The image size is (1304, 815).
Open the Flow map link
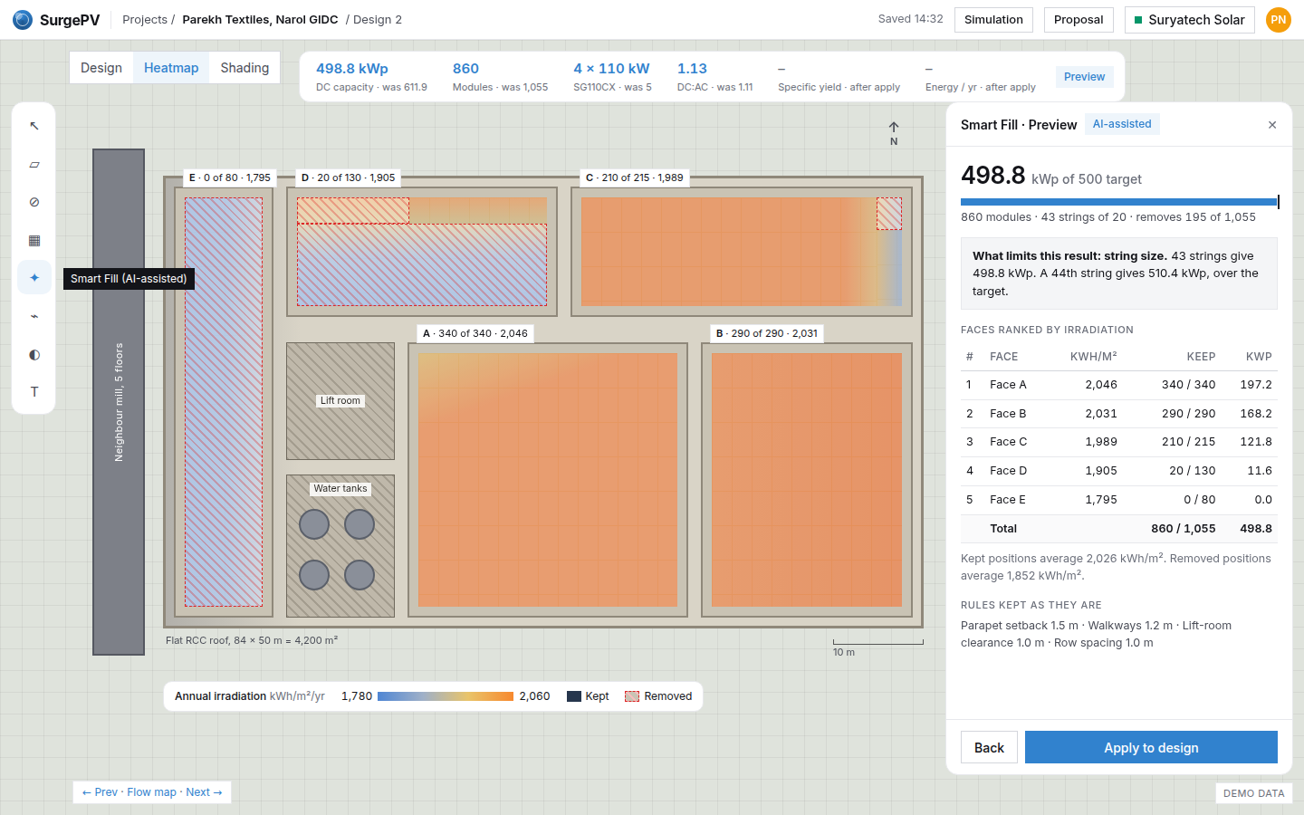pyautogui.click(x=152, y=792)
